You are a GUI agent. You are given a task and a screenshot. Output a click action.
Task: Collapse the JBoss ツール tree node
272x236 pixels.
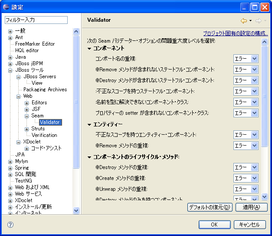10,70
